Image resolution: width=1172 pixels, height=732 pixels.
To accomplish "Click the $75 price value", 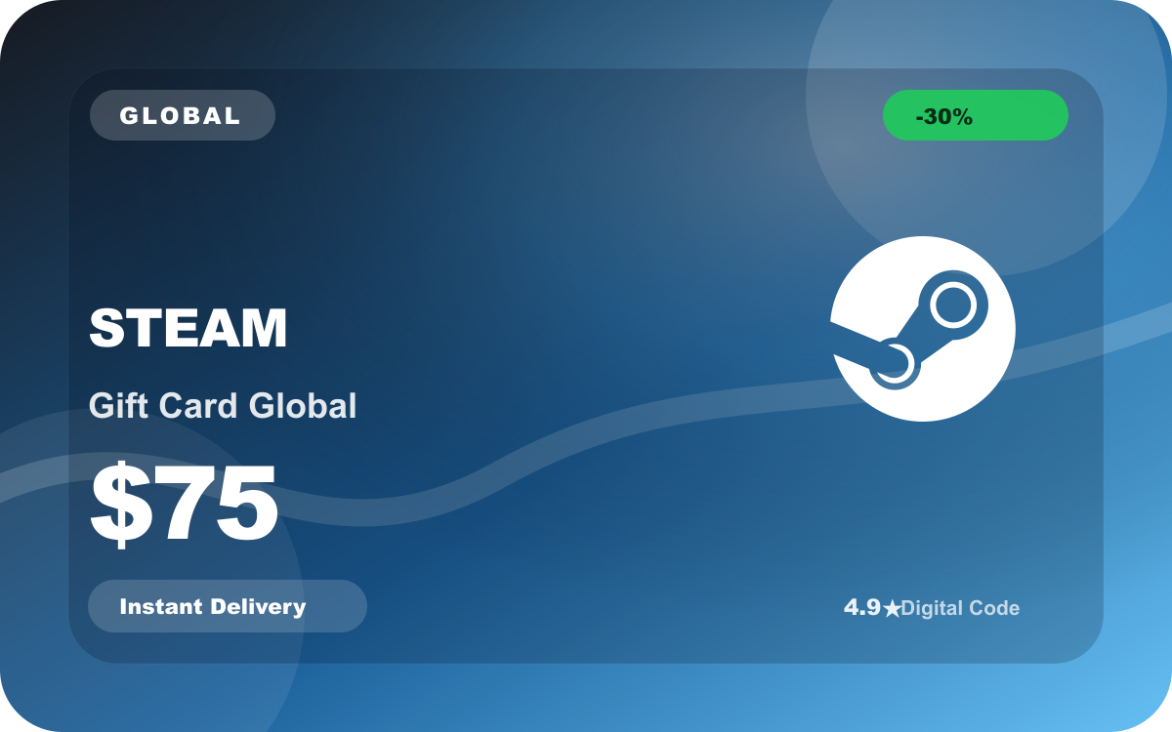I will (185, 505).
